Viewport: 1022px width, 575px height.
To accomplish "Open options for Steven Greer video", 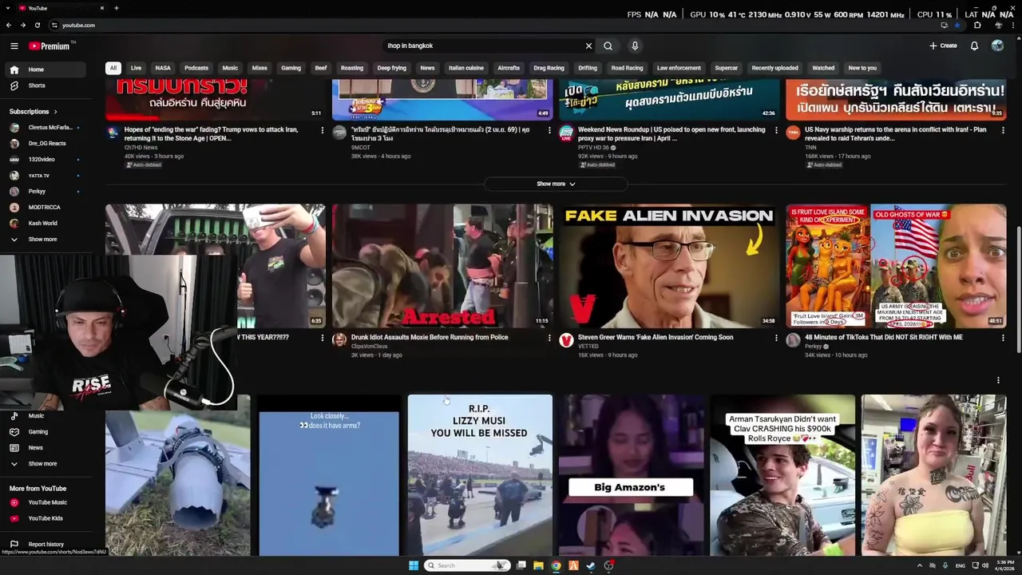I will click(776, 338).
